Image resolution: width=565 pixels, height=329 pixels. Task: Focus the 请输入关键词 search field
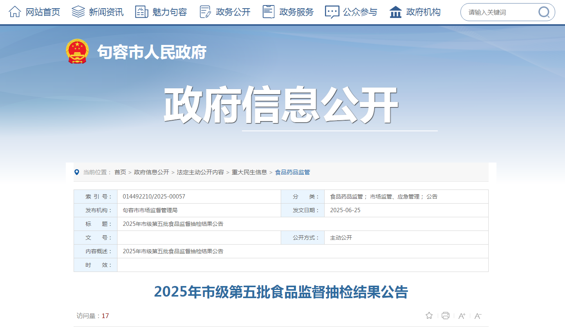point(499,13)
